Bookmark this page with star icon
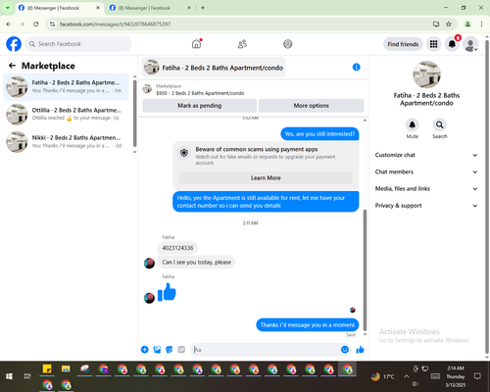490x392 pixels. (x=449, y=24)
